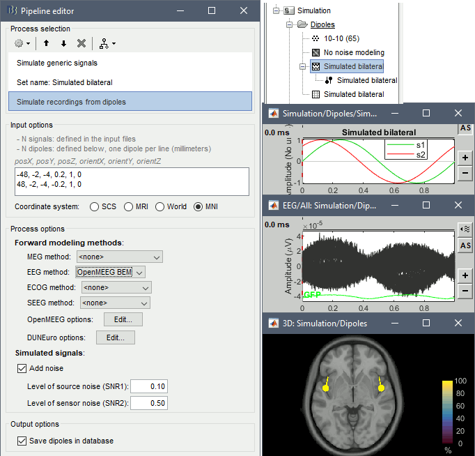
Task: Uncheck the Add noise checkbox
Action: coord(21,368)
